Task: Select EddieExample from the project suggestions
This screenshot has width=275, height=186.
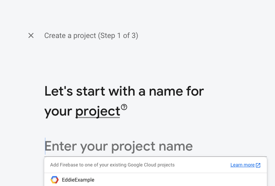Action: (78, 180)
